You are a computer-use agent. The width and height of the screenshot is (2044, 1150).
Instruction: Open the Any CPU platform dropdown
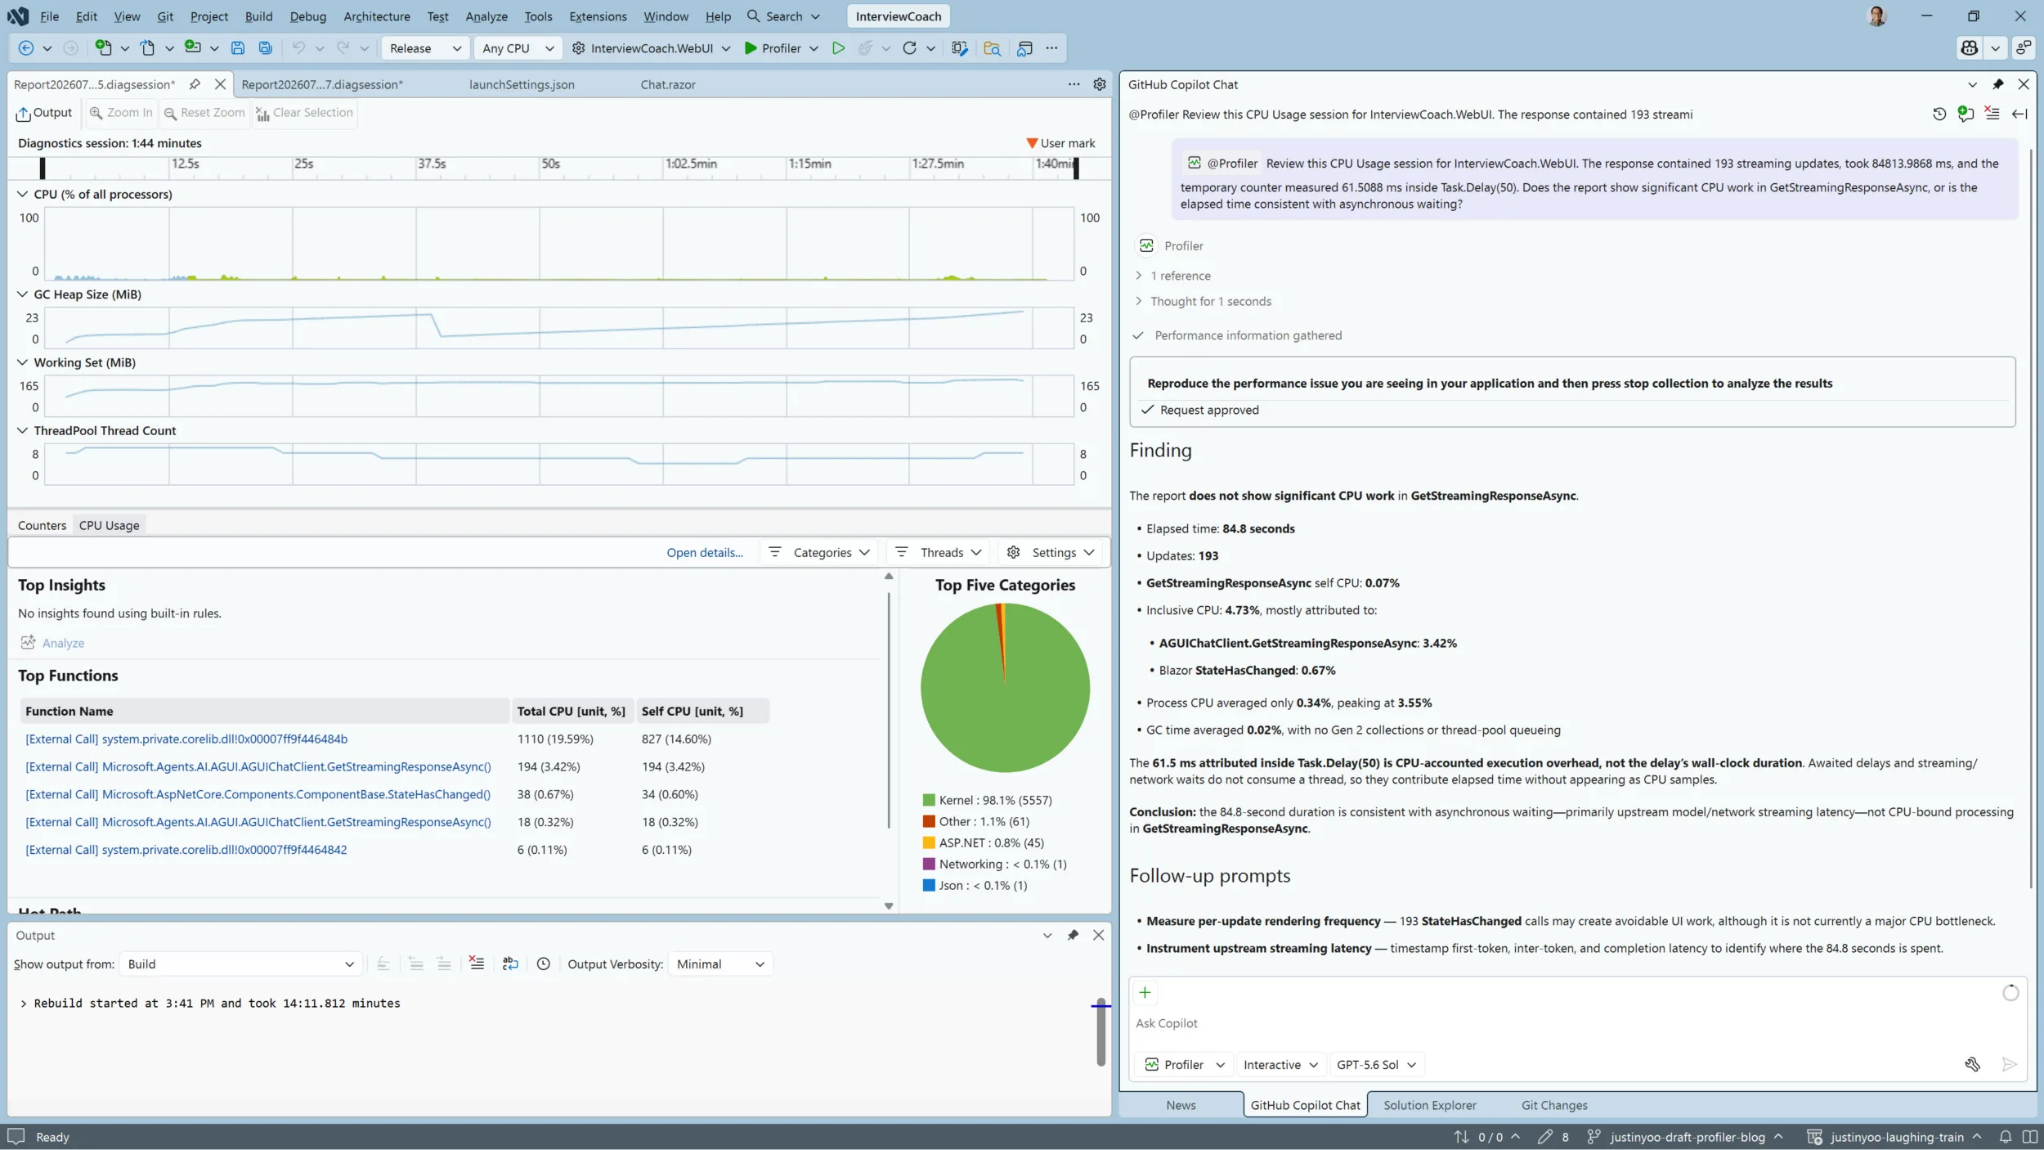tap(518, 48)
